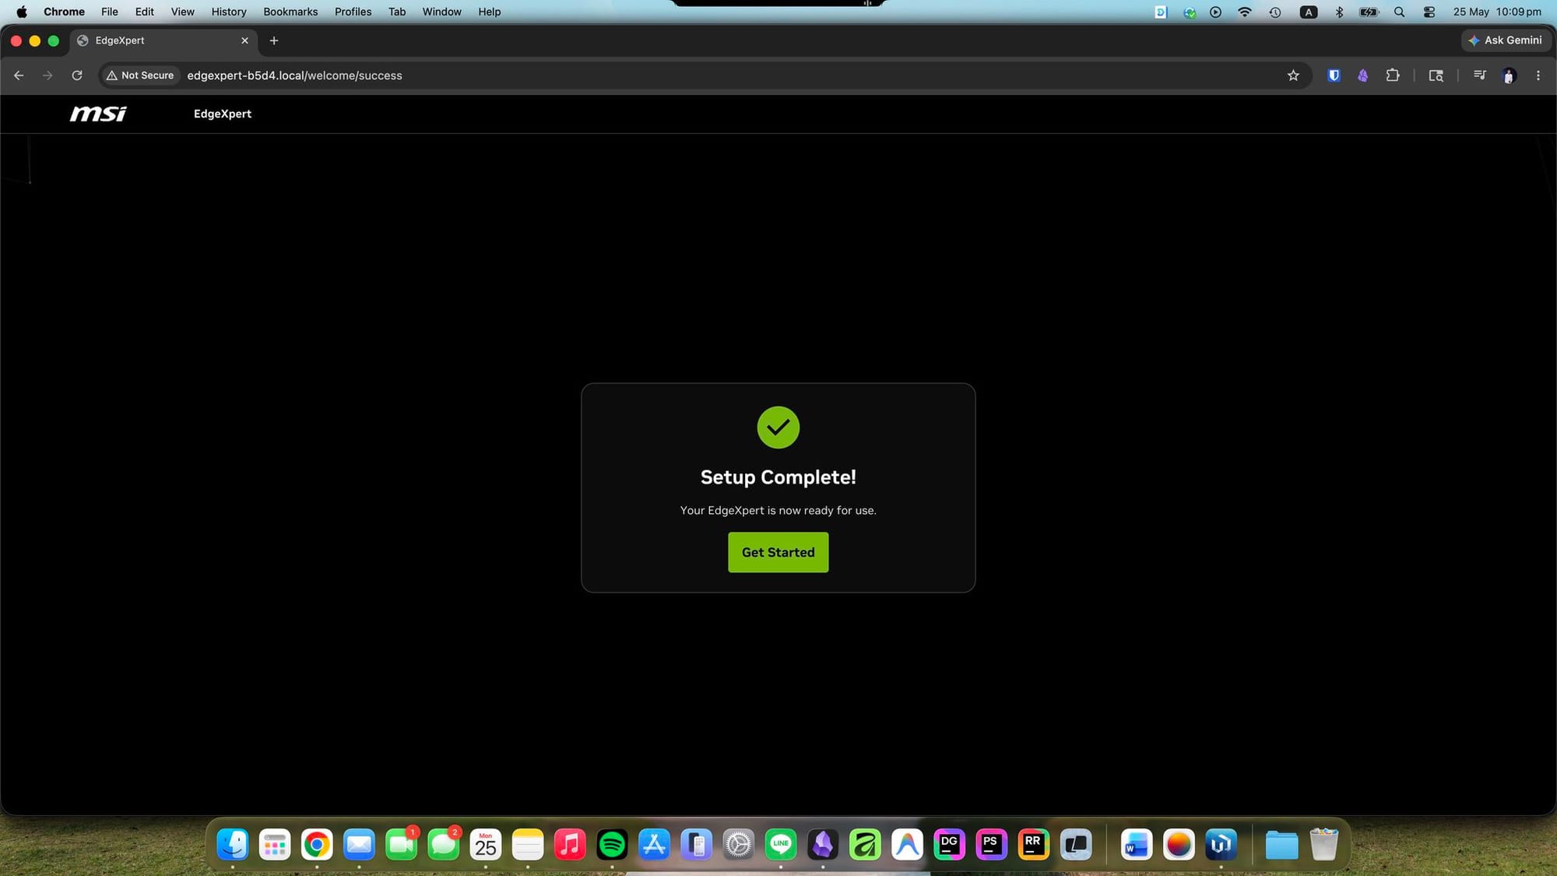
Task: Open Finder from the Dock
Action: (x=233, y=844)
